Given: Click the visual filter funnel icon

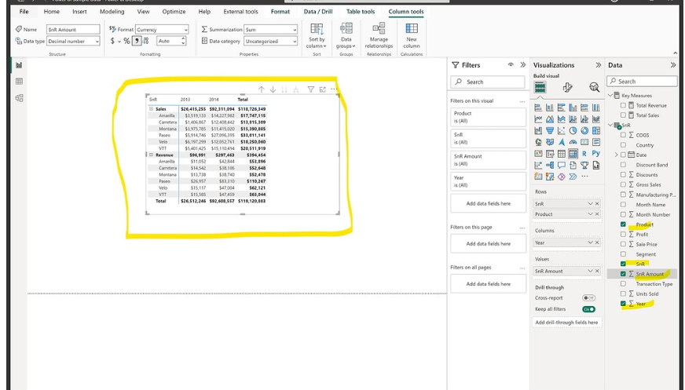Looking at the screenshot, I should coord(310,89).
